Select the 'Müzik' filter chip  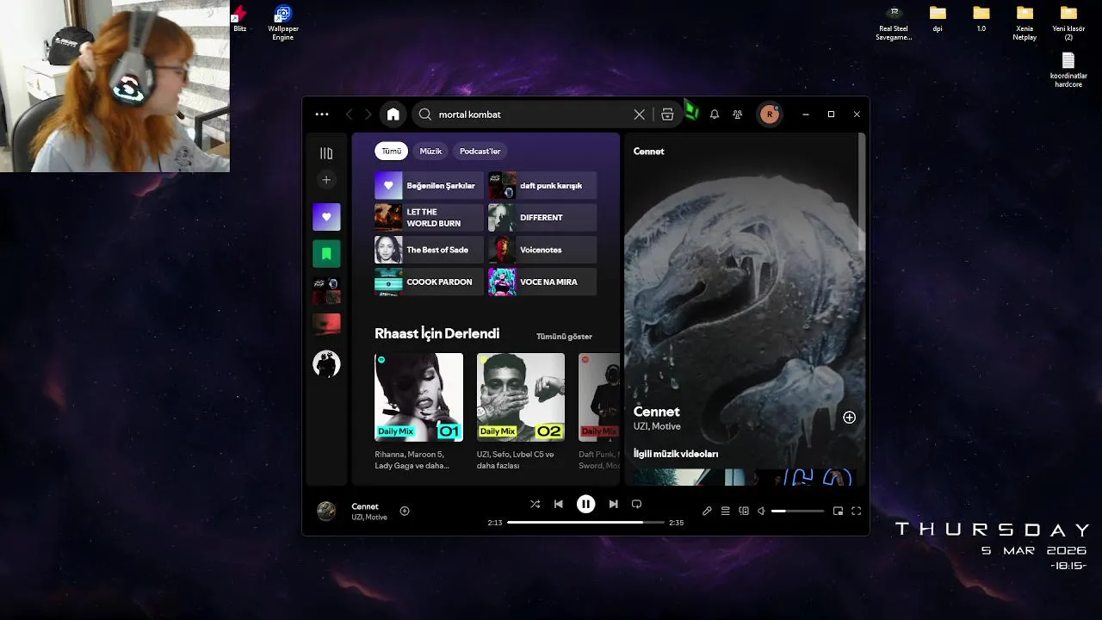(x=430, y=151)
